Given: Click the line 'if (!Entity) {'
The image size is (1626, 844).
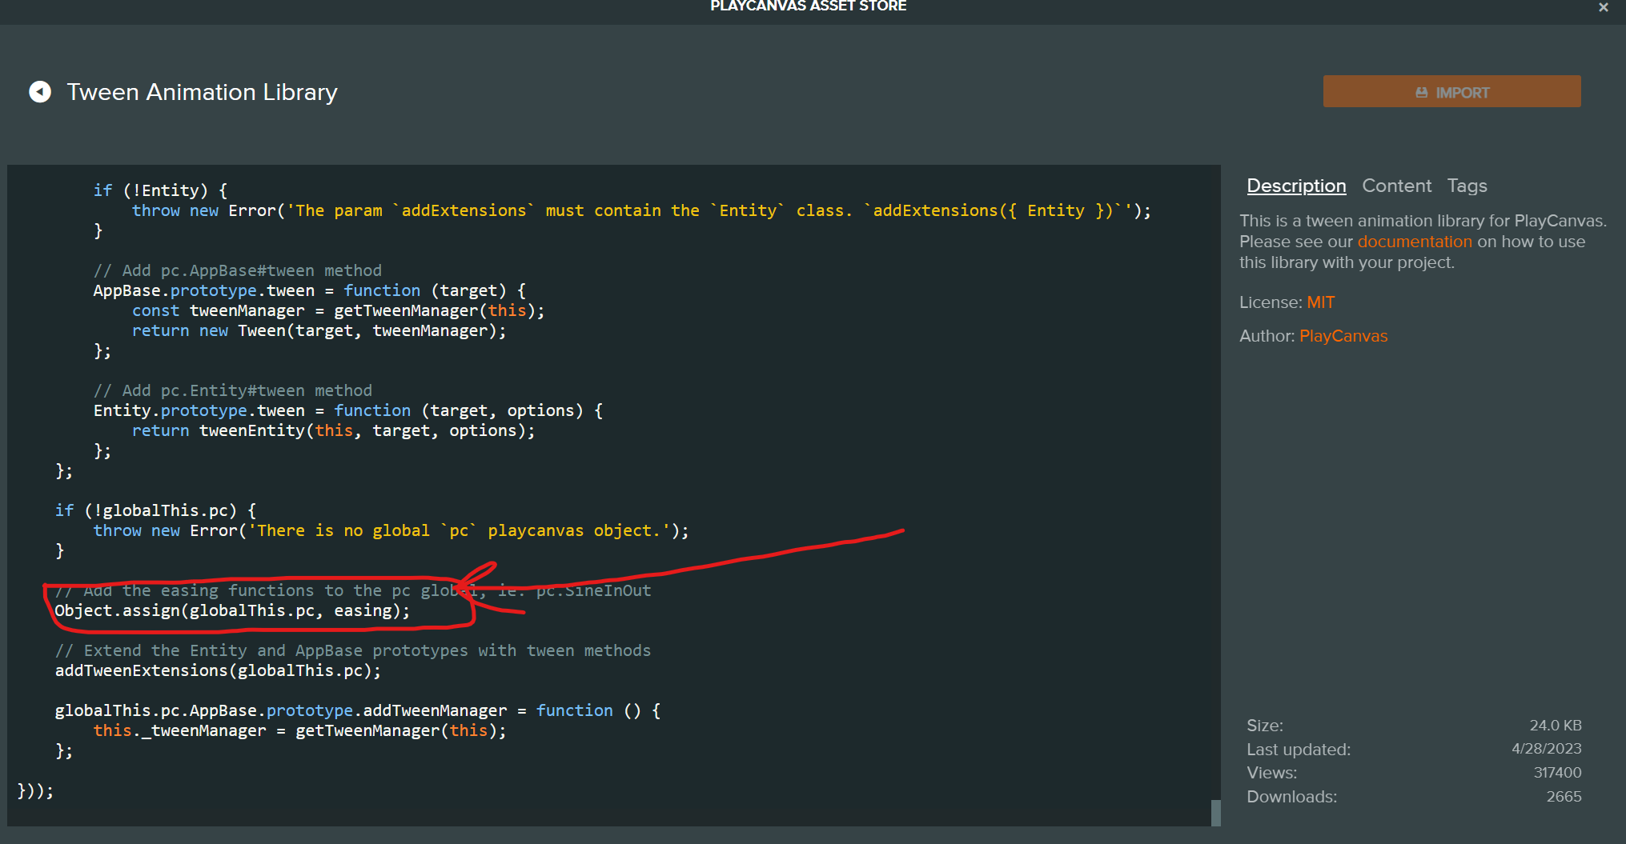Looking at the screenshot, I should pyautogui.click(x=161, y=190).
